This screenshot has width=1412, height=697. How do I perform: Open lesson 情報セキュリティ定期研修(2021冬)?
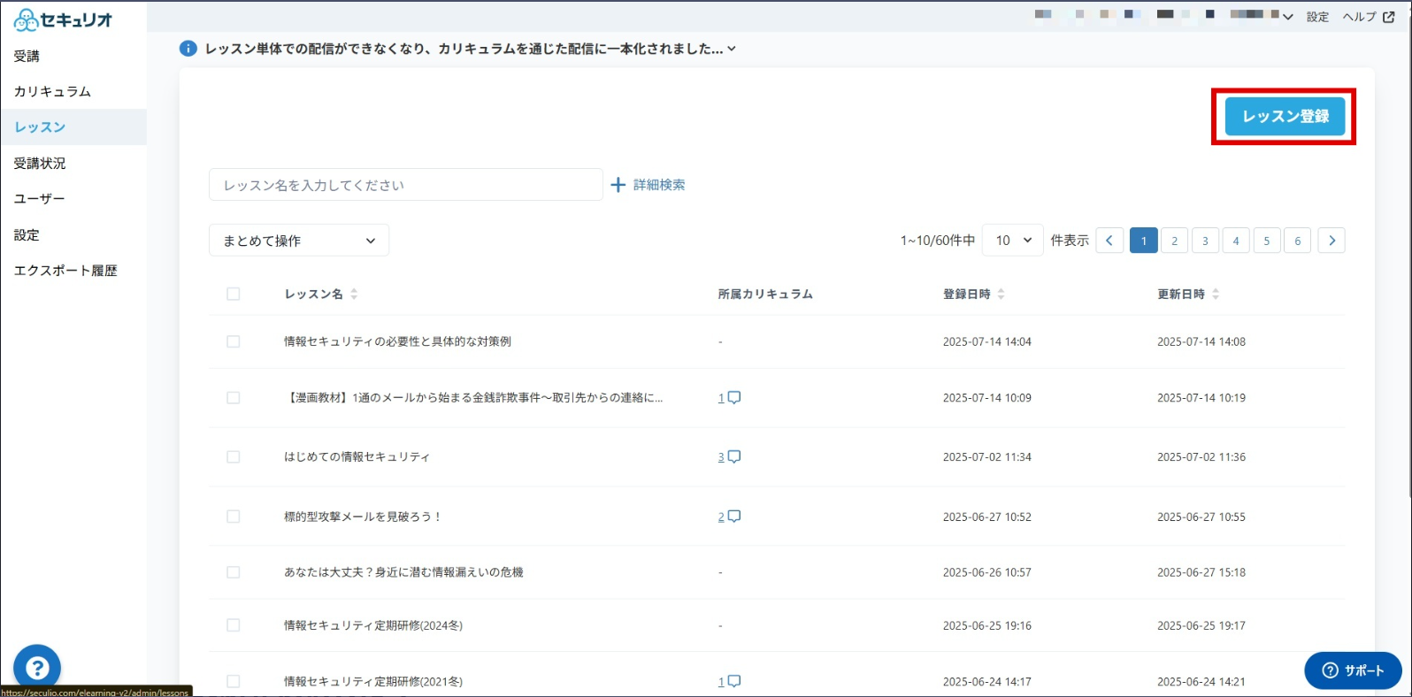(x=373, y=681)
